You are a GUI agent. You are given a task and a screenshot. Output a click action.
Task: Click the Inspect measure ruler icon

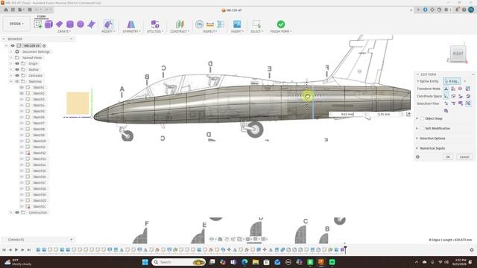[210, 25]
